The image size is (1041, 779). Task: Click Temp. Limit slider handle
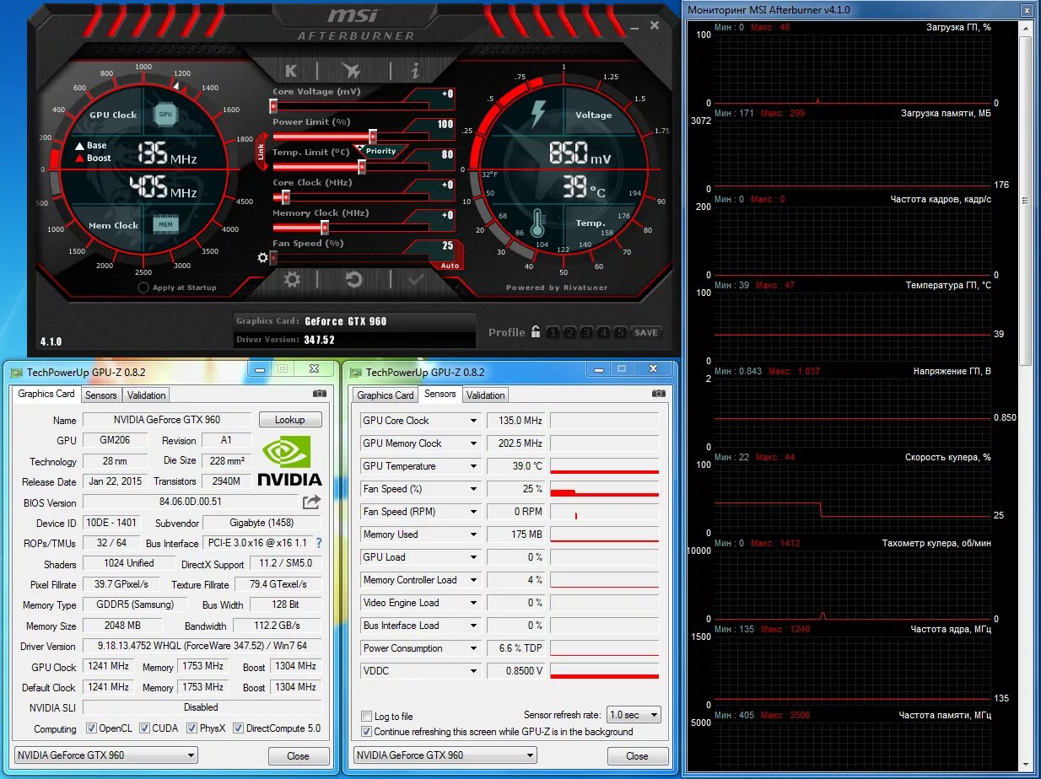pyautogui.click(x=362, y=167)
